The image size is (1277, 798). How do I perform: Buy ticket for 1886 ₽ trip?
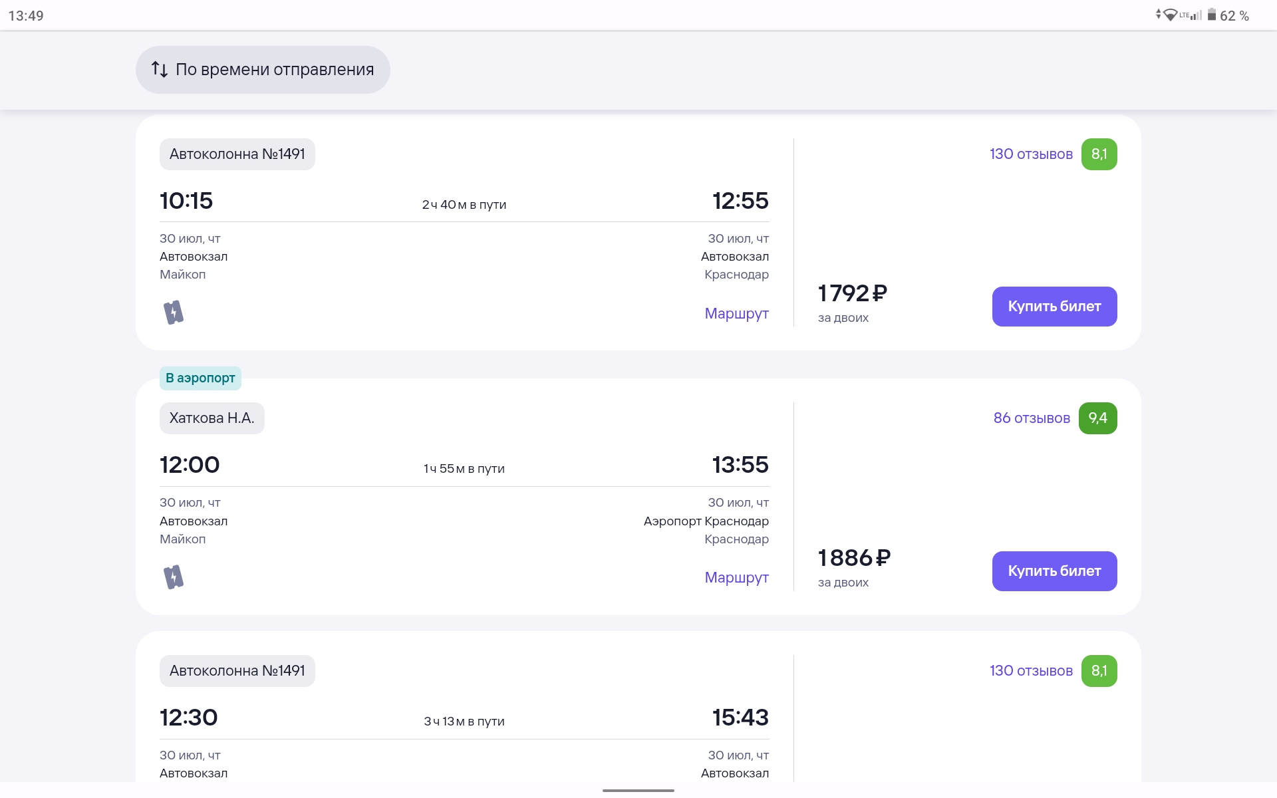[1054, 571]
